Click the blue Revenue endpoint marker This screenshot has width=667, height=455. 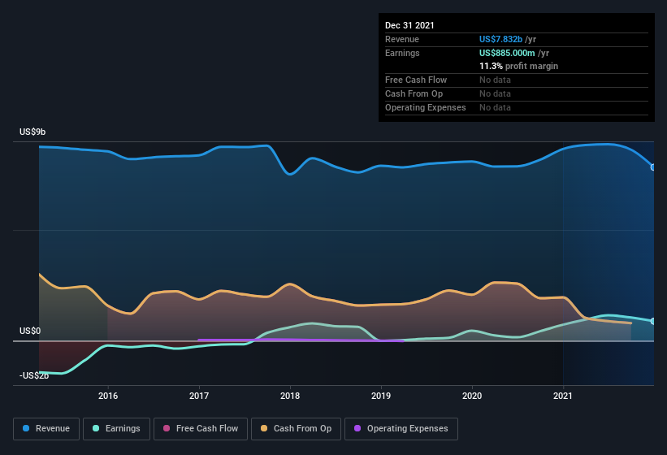(652, 167)
